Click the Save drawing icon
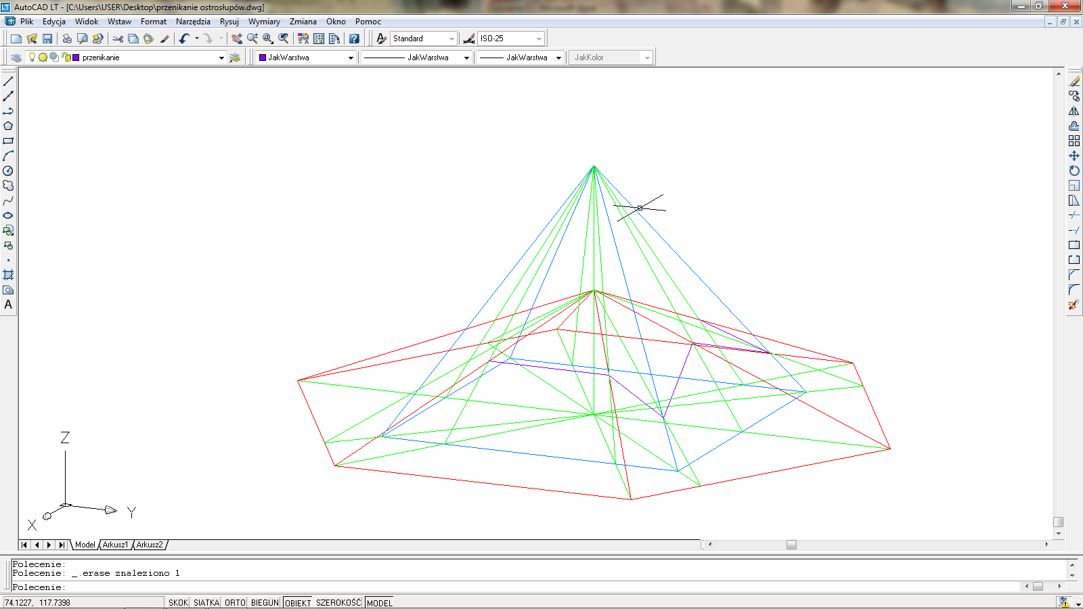Screen dimensions: 1083x609 coord(47,39)
